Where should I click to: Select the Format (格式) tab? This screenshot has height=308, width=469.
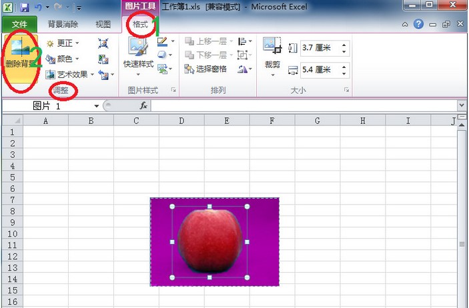pos(140,24)
